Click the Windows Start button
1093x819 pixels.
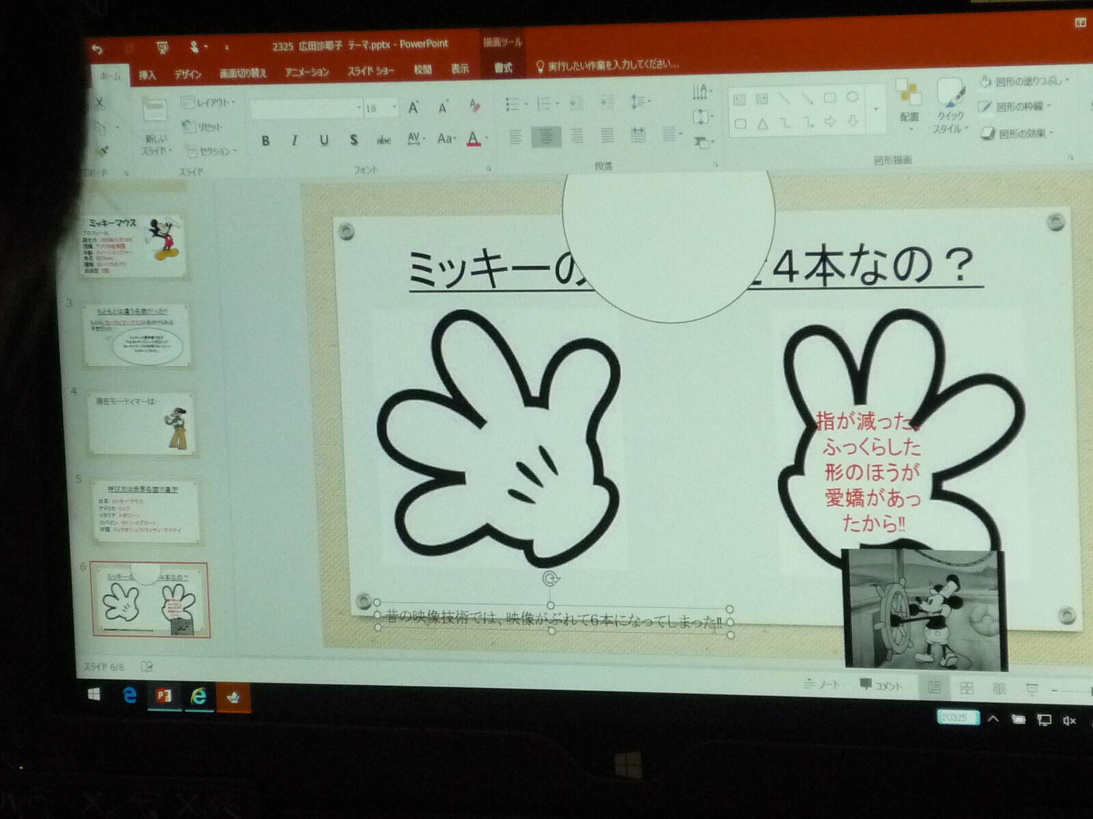(x=94, y=694)
